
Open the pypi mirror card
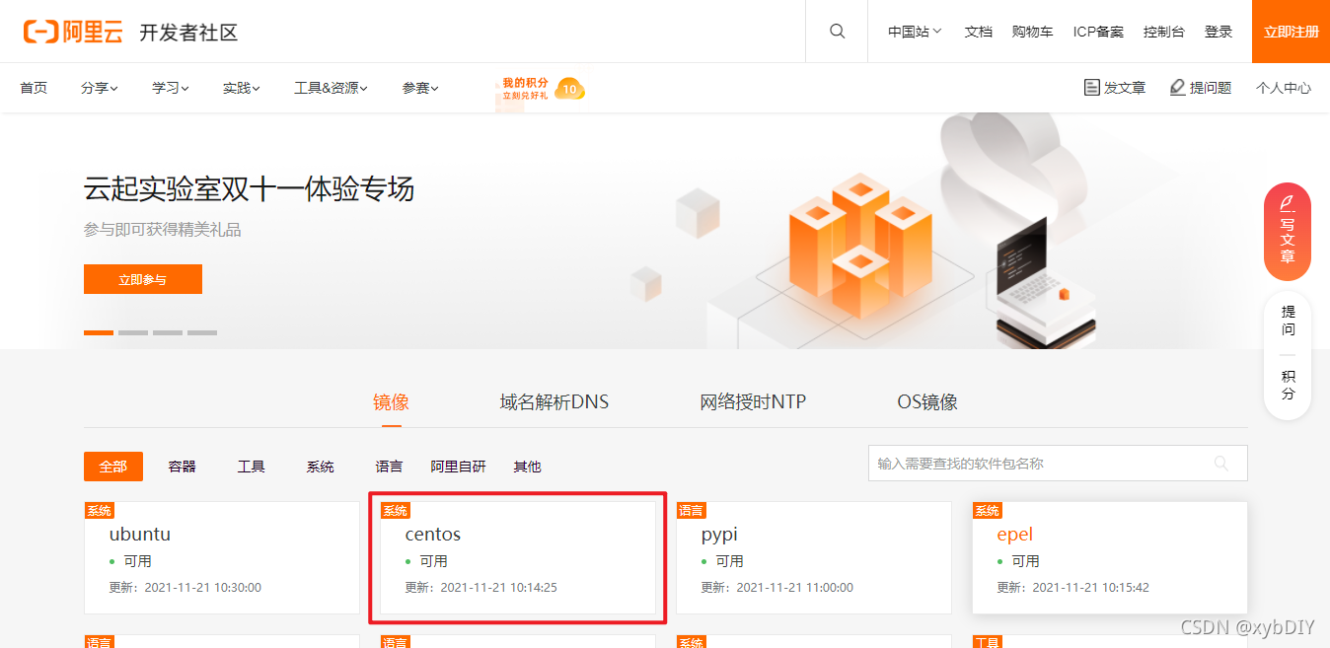click(814, 557)
